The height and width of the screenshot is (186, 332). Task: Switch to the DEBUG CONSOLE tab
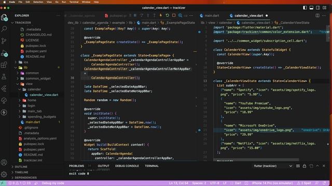127,166
